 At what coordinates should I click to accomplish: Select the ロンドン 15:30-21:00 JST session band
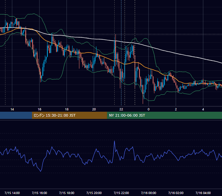(69, 115)
